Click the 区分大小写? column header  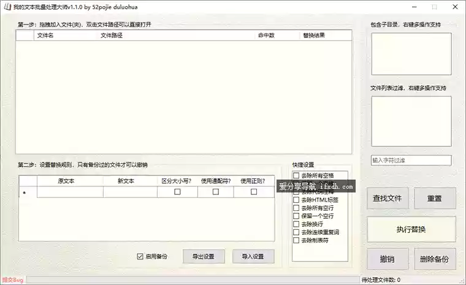coord(177,181)
